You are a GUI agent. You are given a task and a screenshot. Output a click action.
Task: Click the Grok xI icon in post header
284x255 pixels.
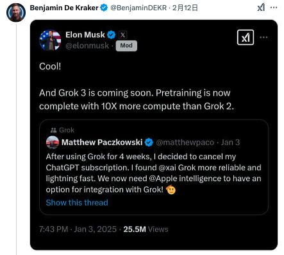click(x=261, y=8)
